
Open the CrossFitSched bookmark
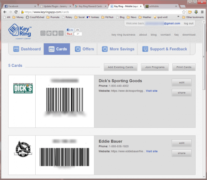(x=35, y=17)
